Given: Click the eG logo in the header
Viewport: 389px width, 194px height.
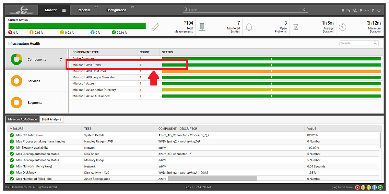Looking at the screenshot, I should [21, 10].
